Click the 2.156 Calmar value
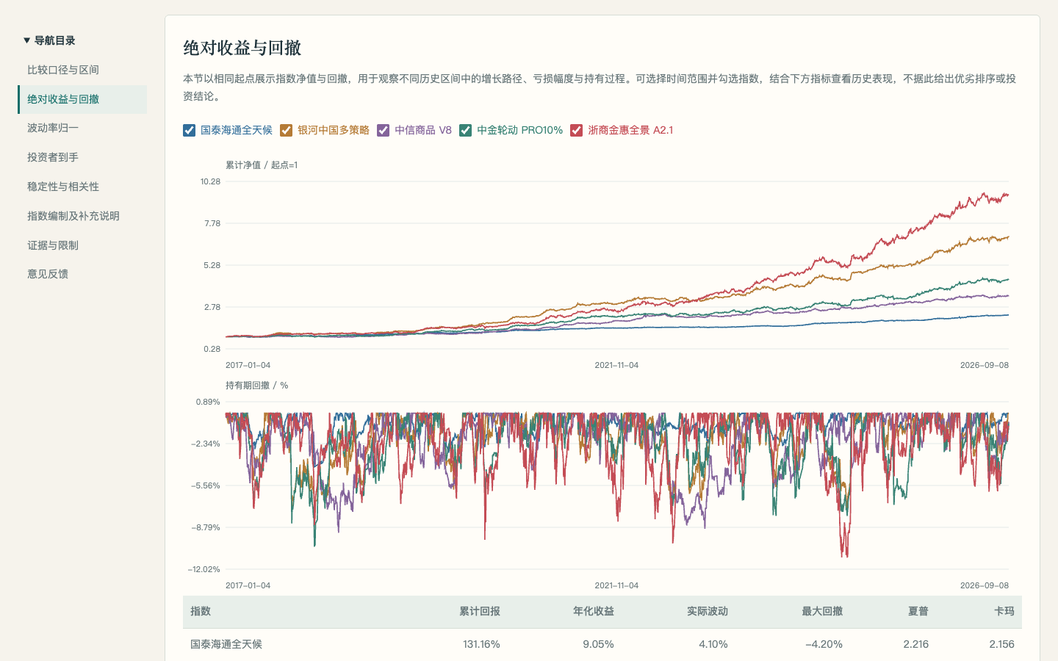This screenshot has height=661, width=1058. click(1001, 644)
